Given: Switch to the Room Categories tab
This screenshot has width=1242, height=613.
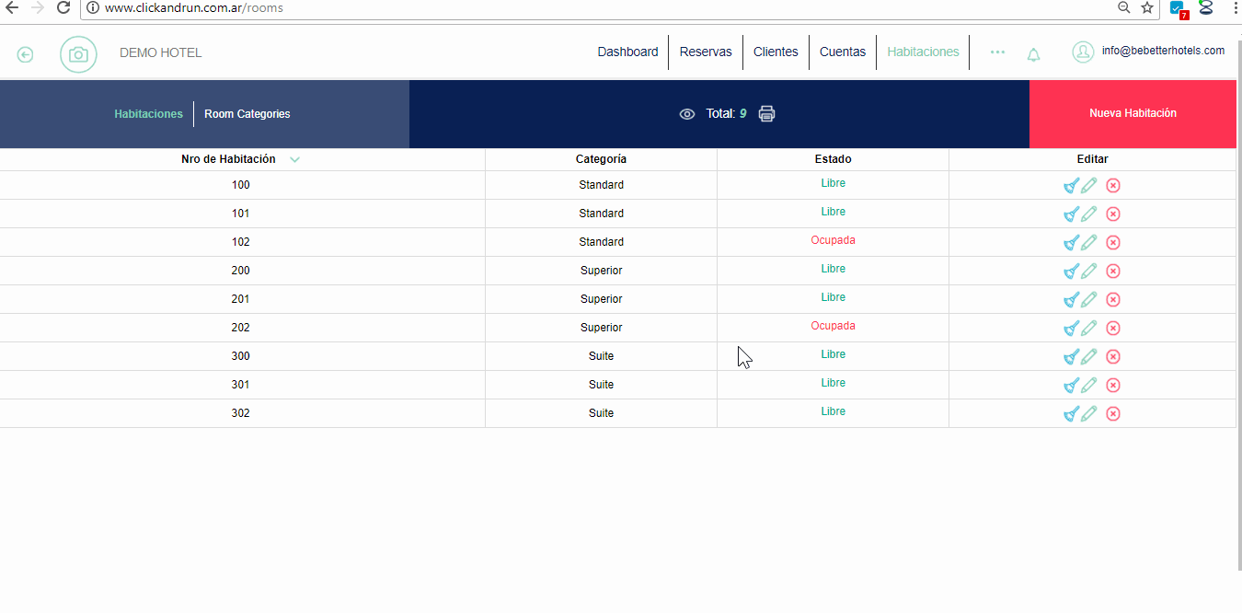Looking at the screenshot, I should (x=247, y=114).
